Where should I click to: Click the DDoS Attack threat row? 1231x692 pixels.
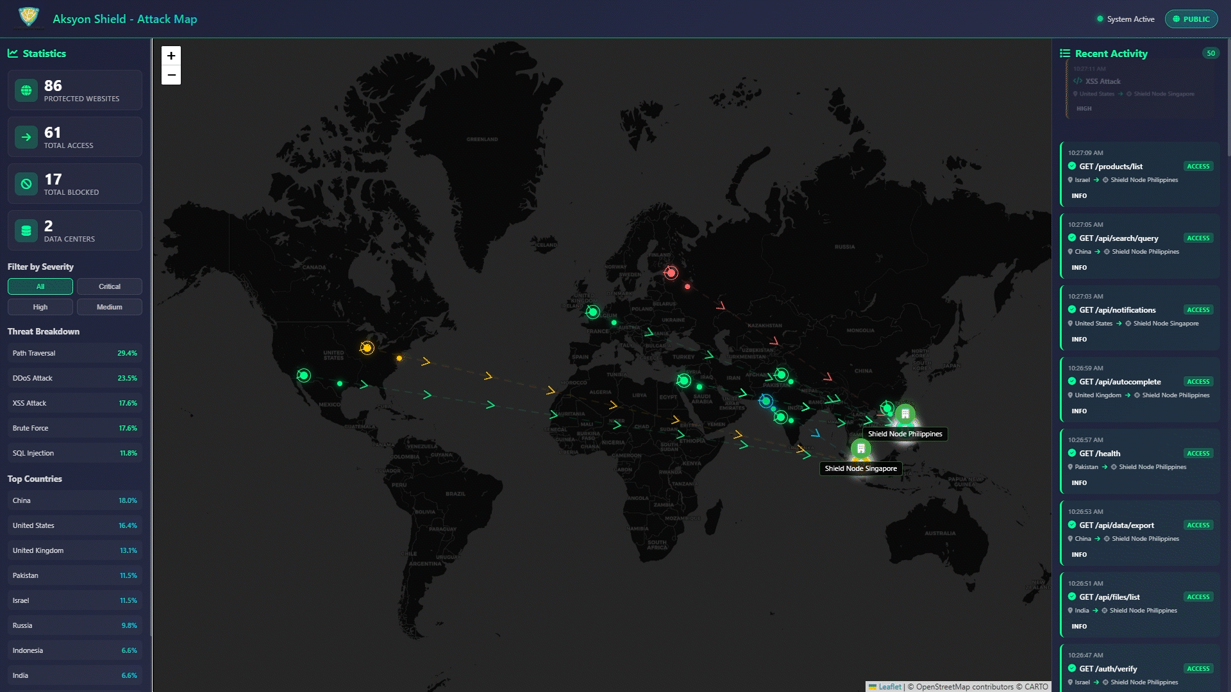click(x=75, y=378)
